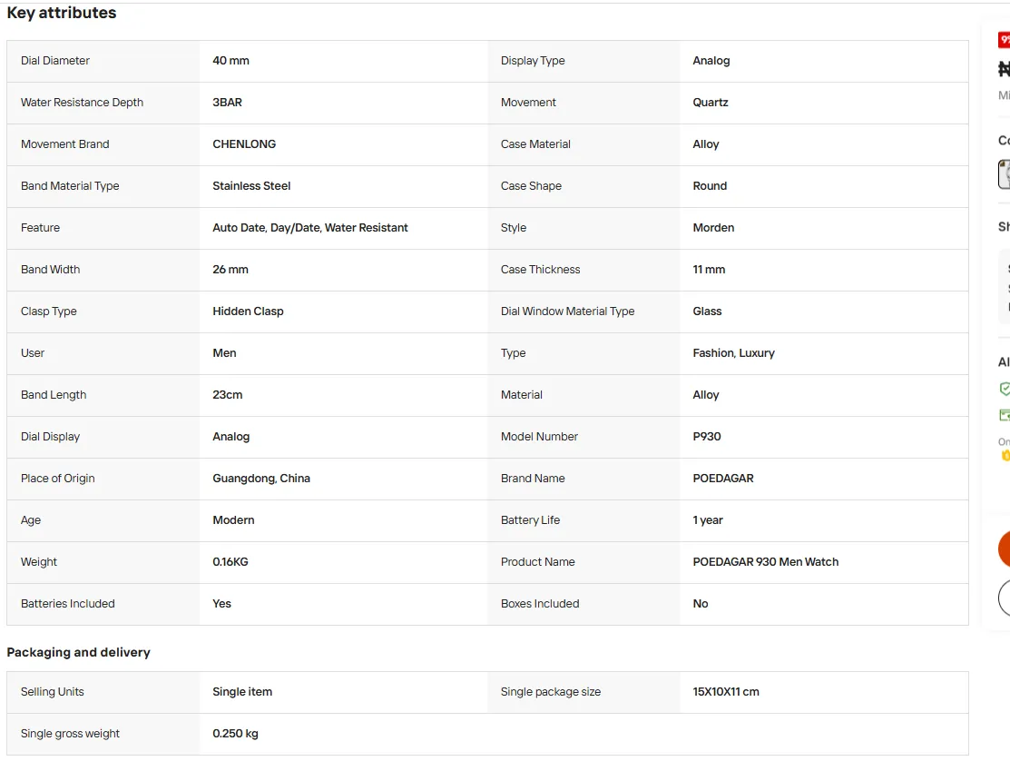Screen dimensions: 1010x771
Task: Click the yellow badge icon in sidebar
Action: tap(1006, 456)
